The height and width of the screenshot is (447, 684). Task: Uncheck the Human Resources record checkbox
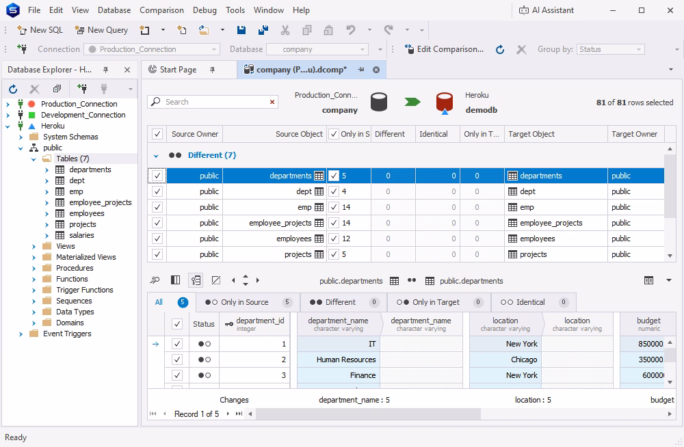tap(176, 360)
